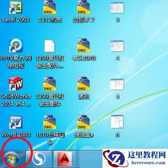The width and height of the screenshot is (168, 168).
Task: Click the Windows Start orb button
Action: pos(12,159)
